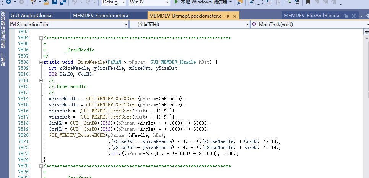Open the 服务器资源管理器 side panel tab
Image resolution: width=369 pixels, height=178 pixels.
coord(3,30)
